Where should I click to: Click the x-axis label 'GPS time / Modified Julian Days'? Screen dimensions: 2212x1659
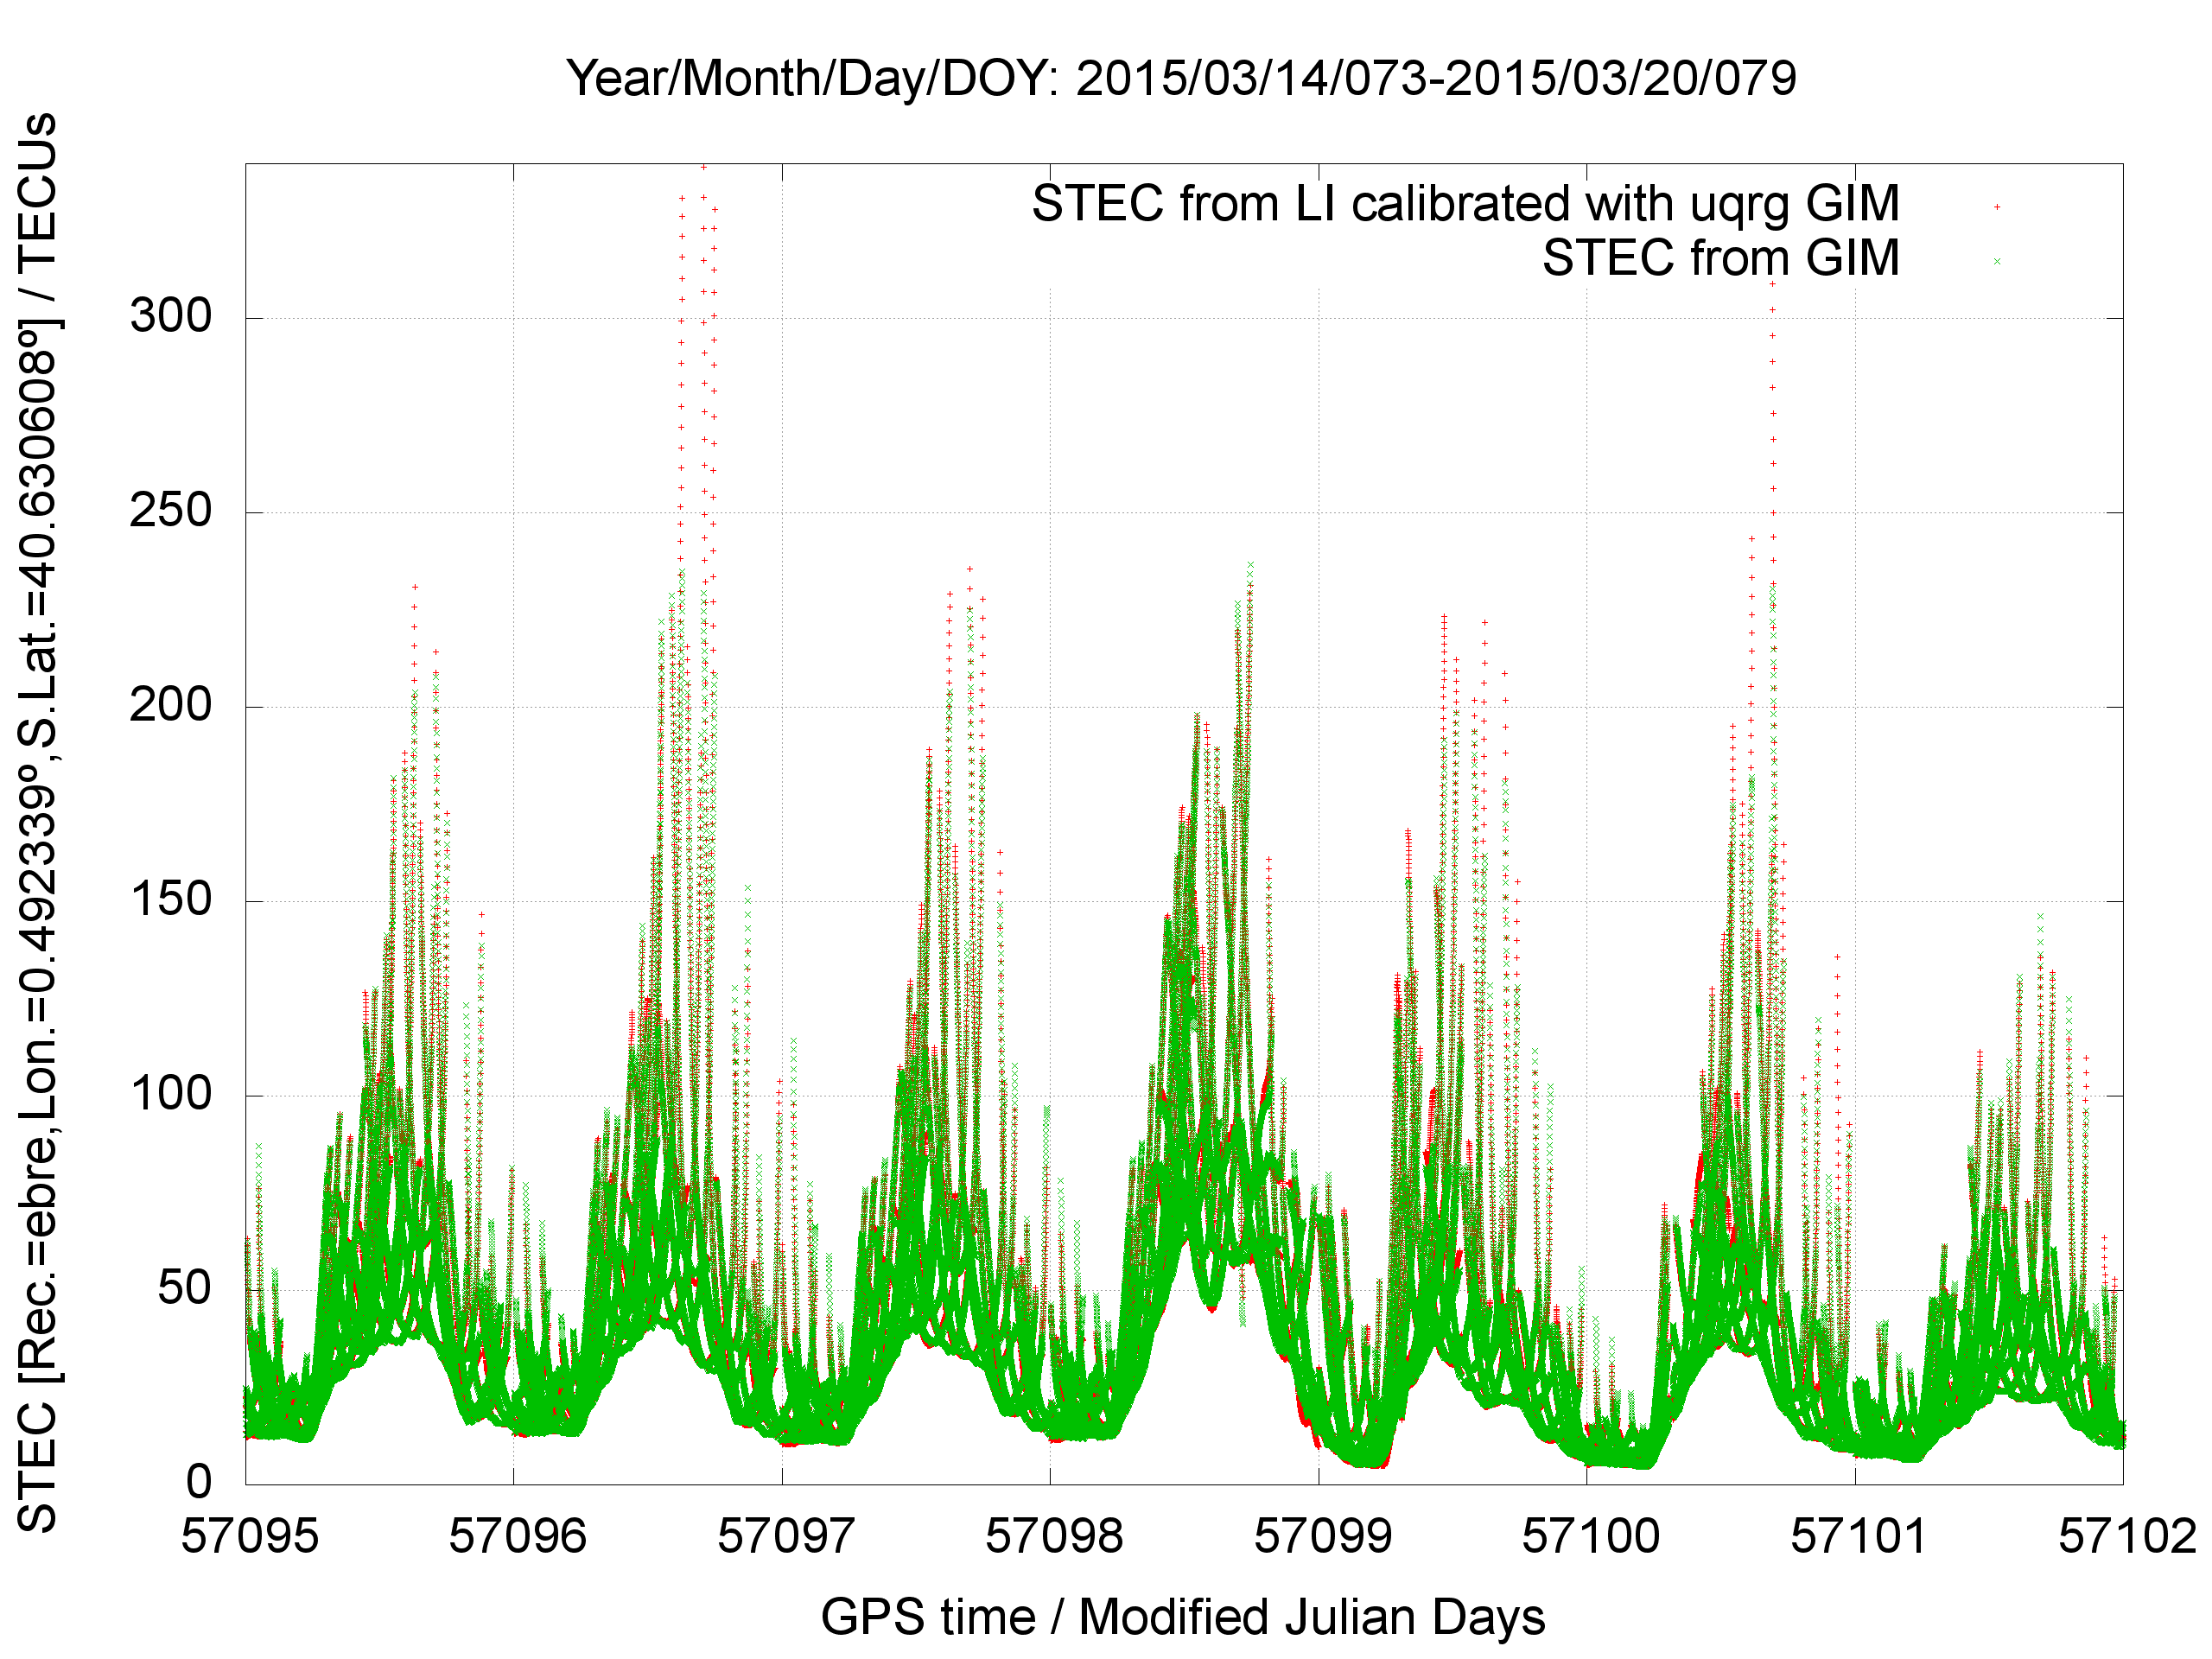[1183, 1617]
